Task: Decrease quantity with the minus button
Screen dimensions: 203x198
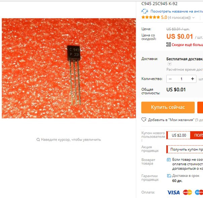Action: coord(170,79)
